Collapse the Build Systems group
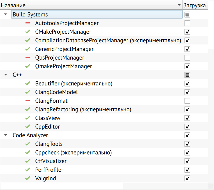Screen dimensions: 214x190 pos(6,14)
